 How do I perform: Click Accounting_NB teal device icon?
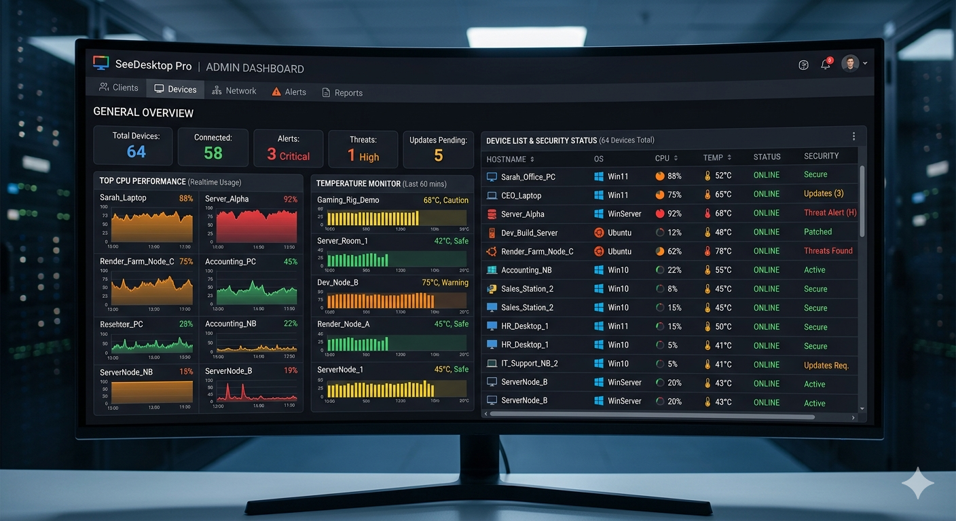click(492, 270)
